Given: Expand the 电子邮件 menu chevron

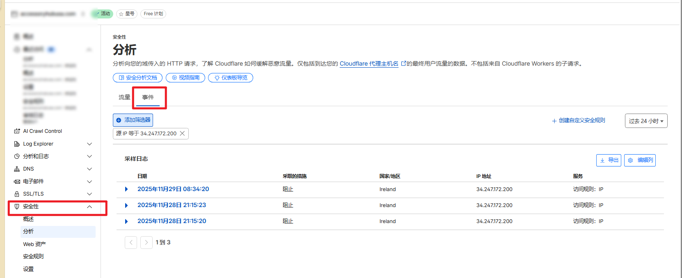Looking at the screenshot, I should click(89, 181).
